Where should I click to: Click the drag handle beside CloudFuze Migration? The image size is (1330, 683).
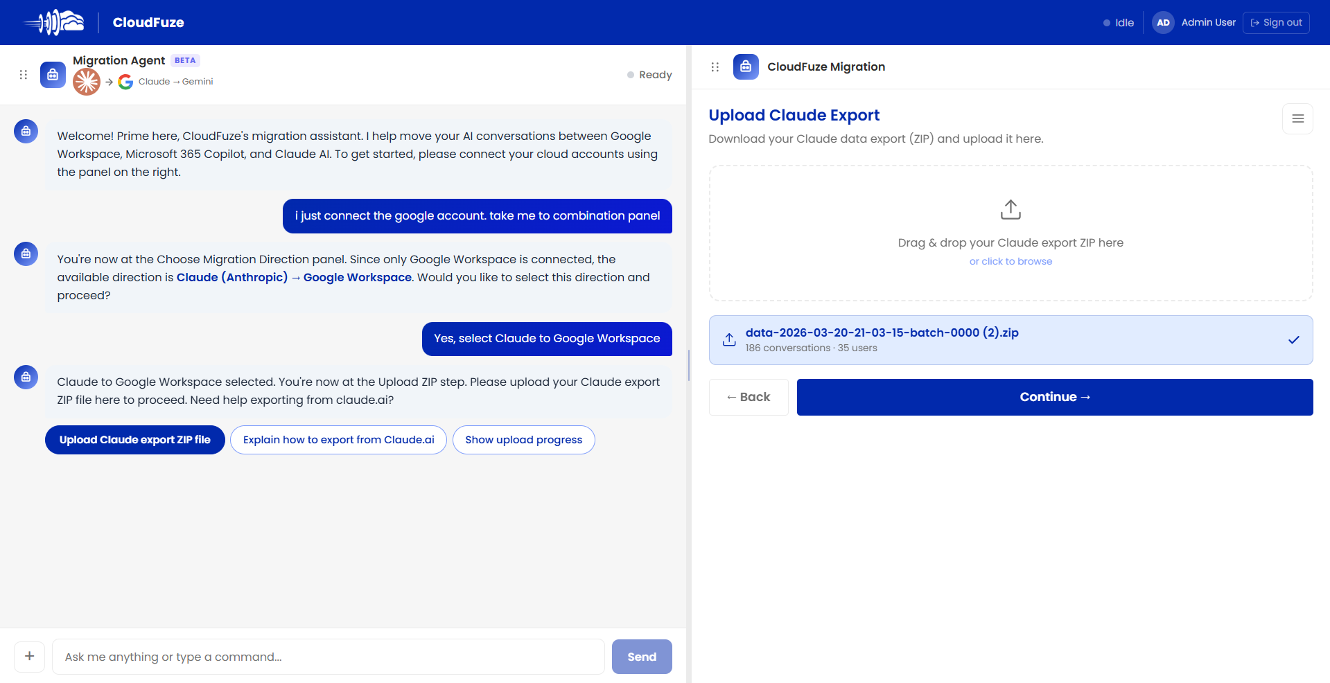[715, 67]
